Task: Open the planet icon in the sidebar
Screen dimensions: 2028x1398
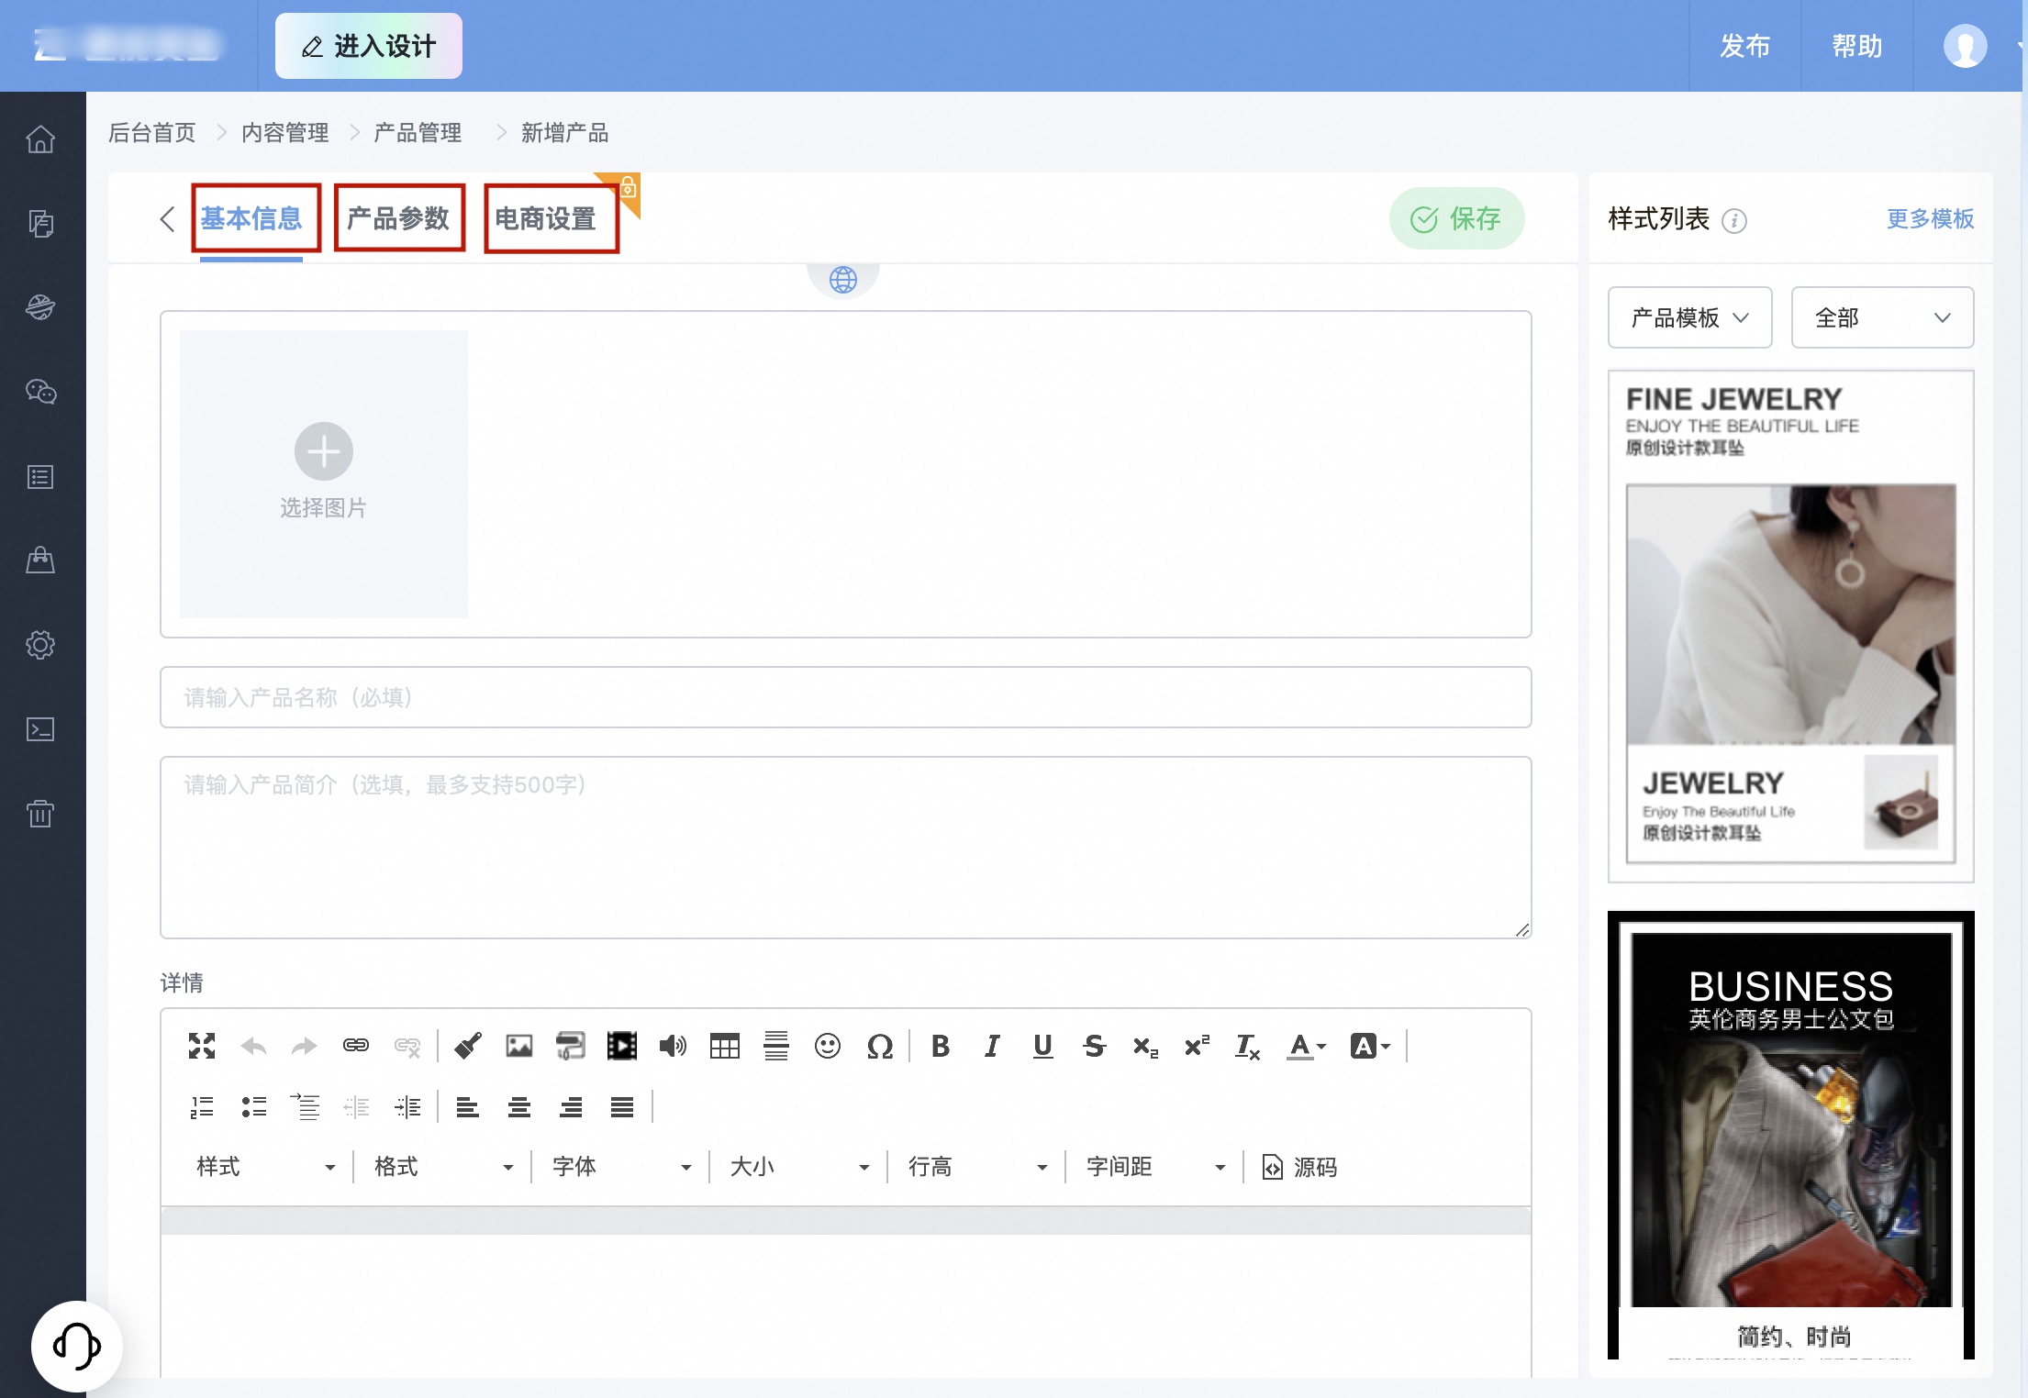Action: (x=40, y=307)
